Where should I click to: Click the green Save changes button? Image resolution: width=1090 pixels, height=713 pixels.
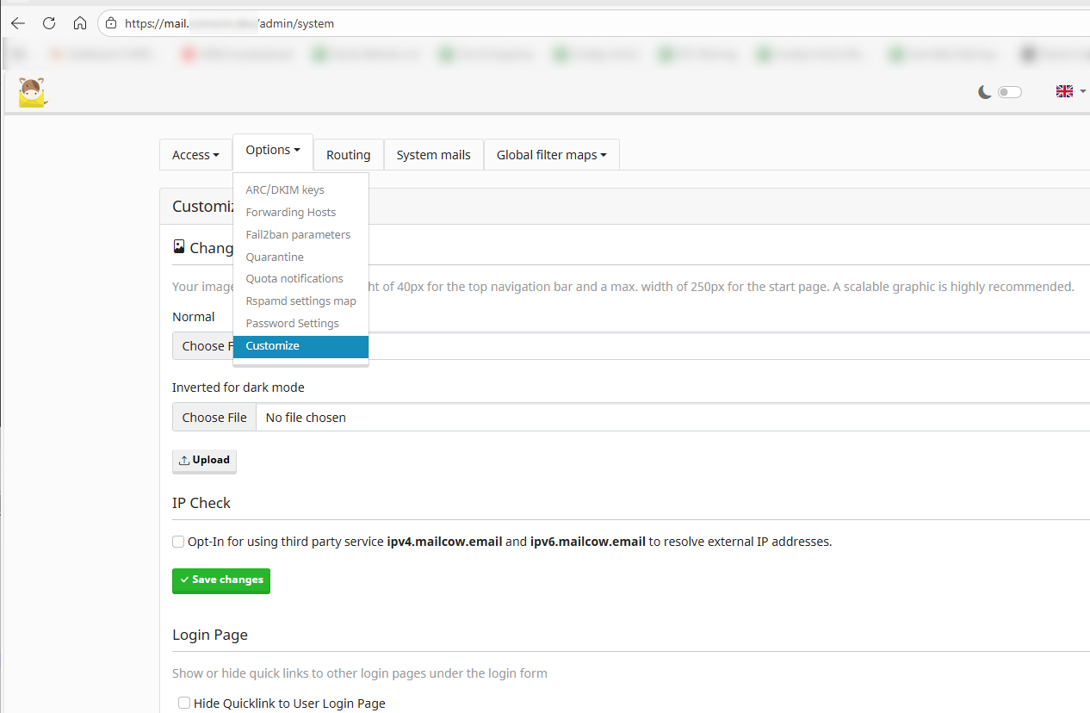(x=221, y=580)
